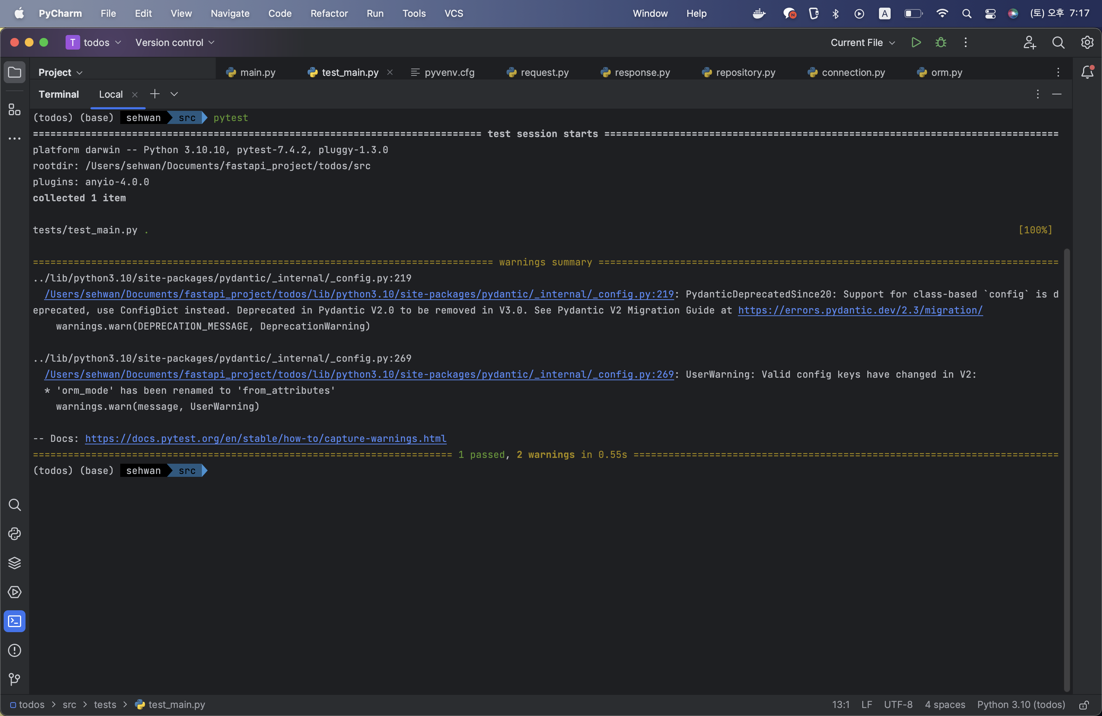Open battery status in menu bar
1102x716 pixels.
(x=913, y=13)
